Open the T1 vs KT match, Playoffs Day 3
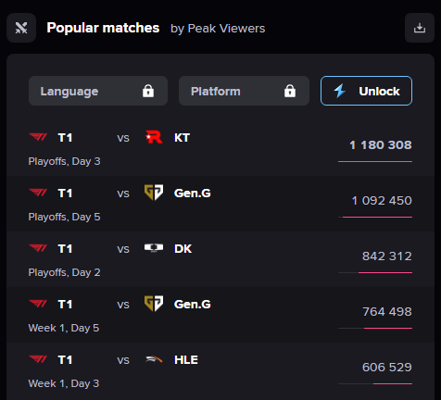 tap(220, 148)
